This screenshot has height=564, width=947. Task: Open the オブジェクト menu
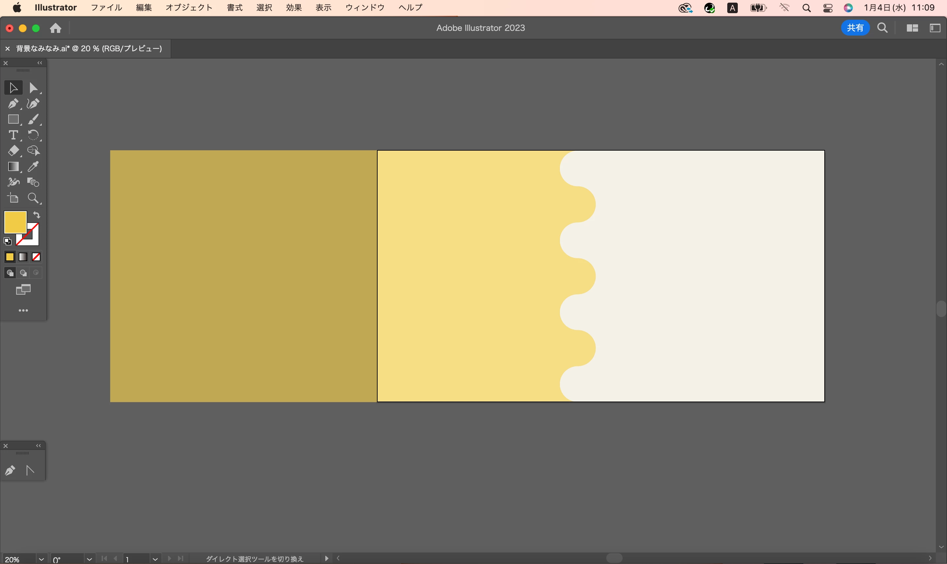(189, 8)
